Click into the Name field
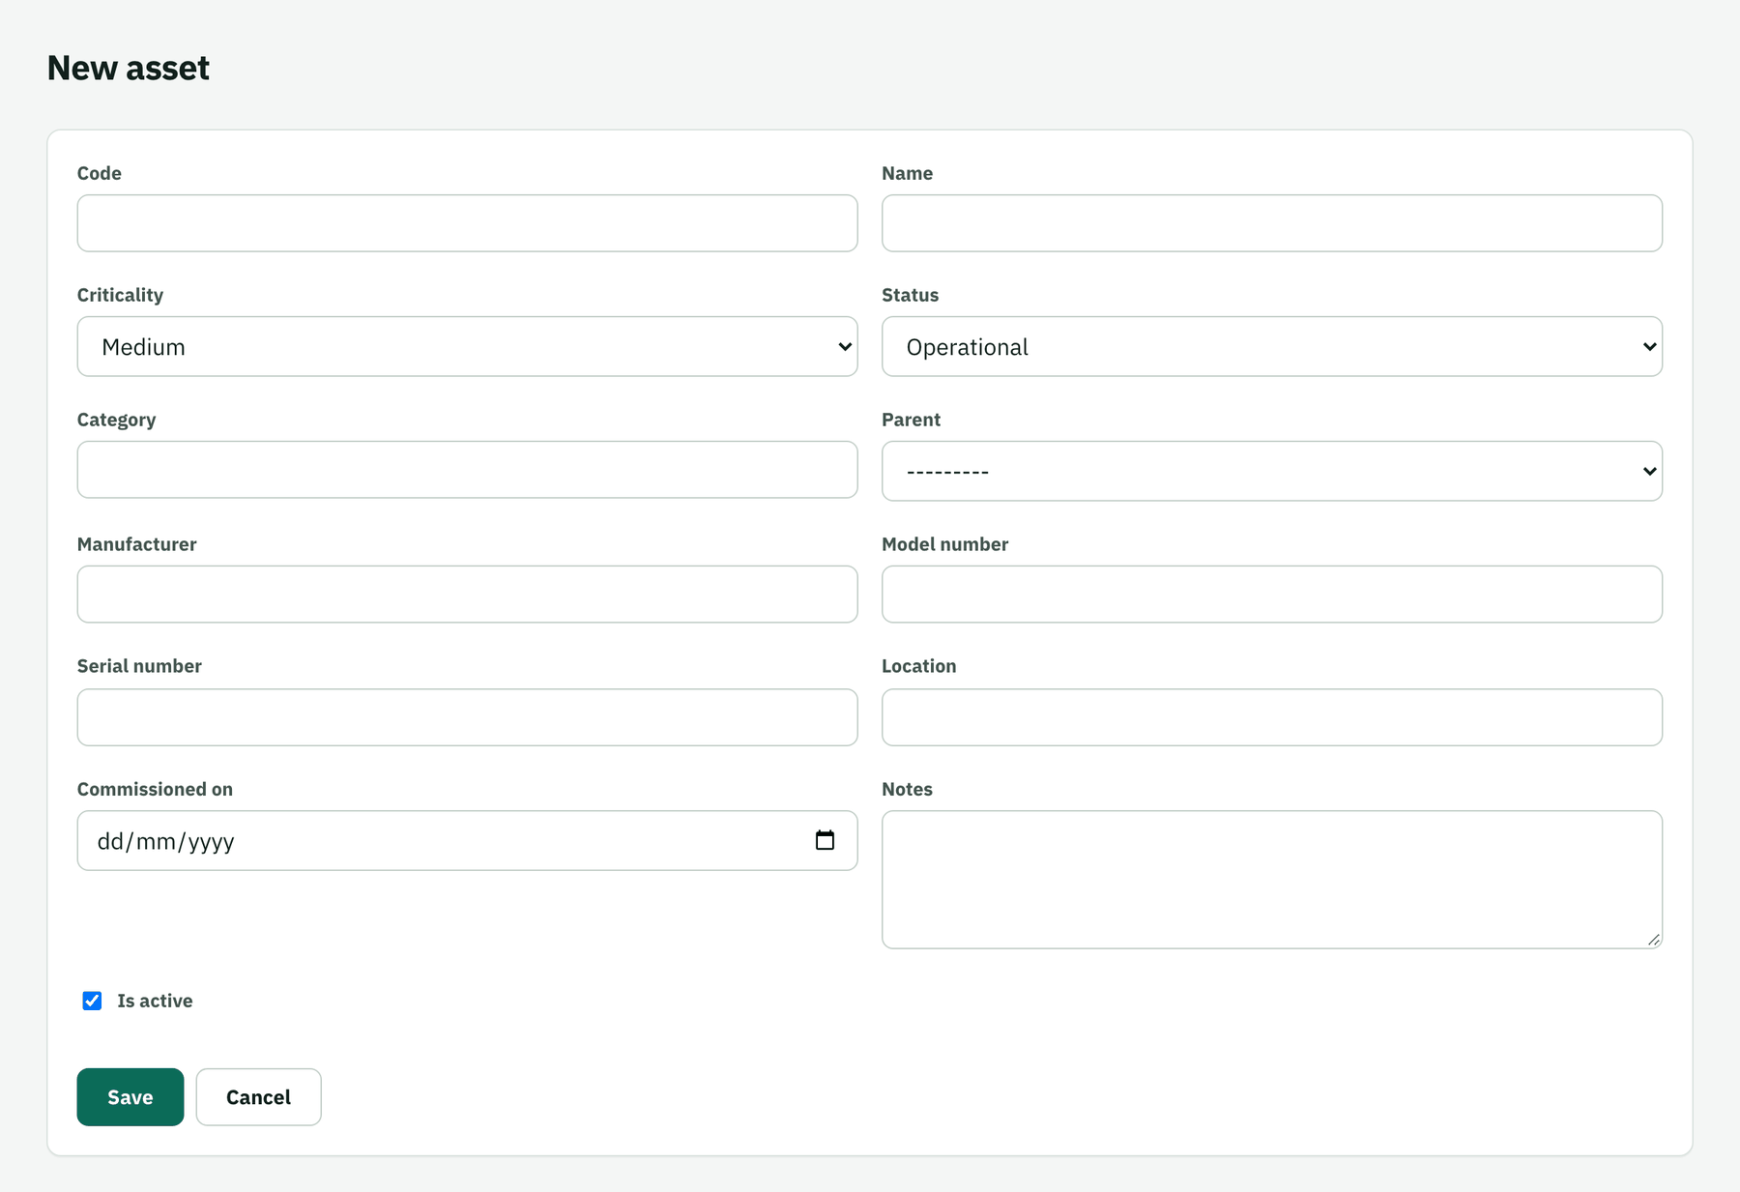The height and width of the screenshot is (1192, 1740). 1272,223
